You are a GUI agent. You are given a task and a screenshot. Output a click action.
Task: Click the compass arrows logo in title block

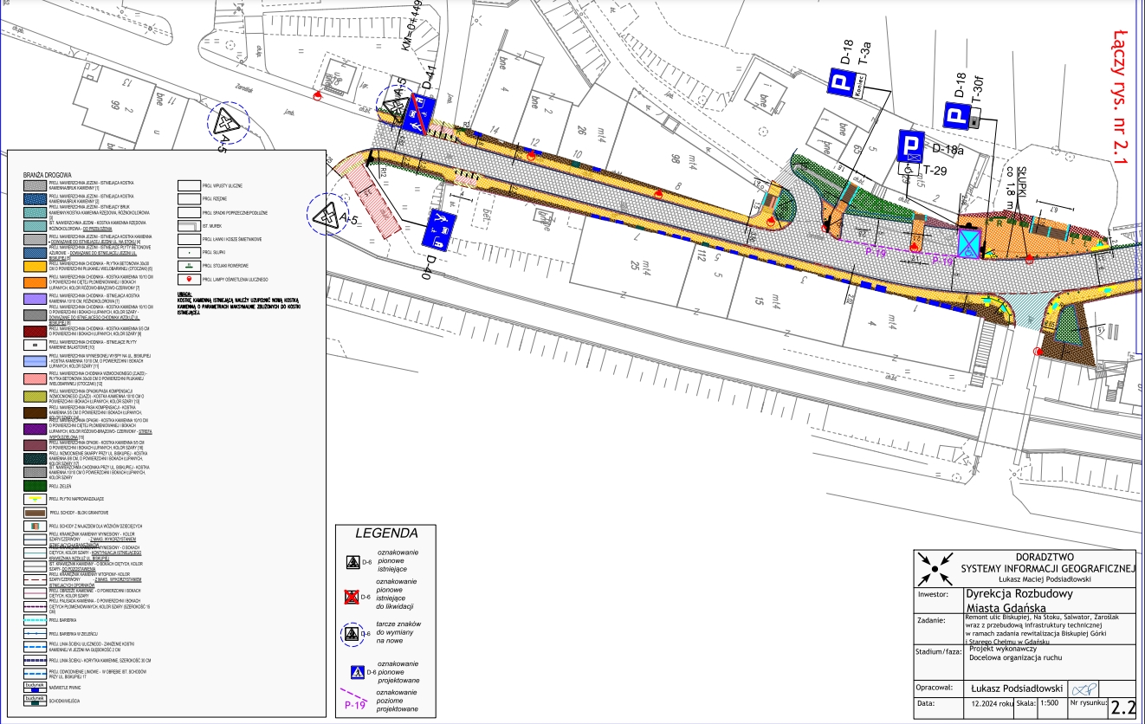[x=935, y=569]
